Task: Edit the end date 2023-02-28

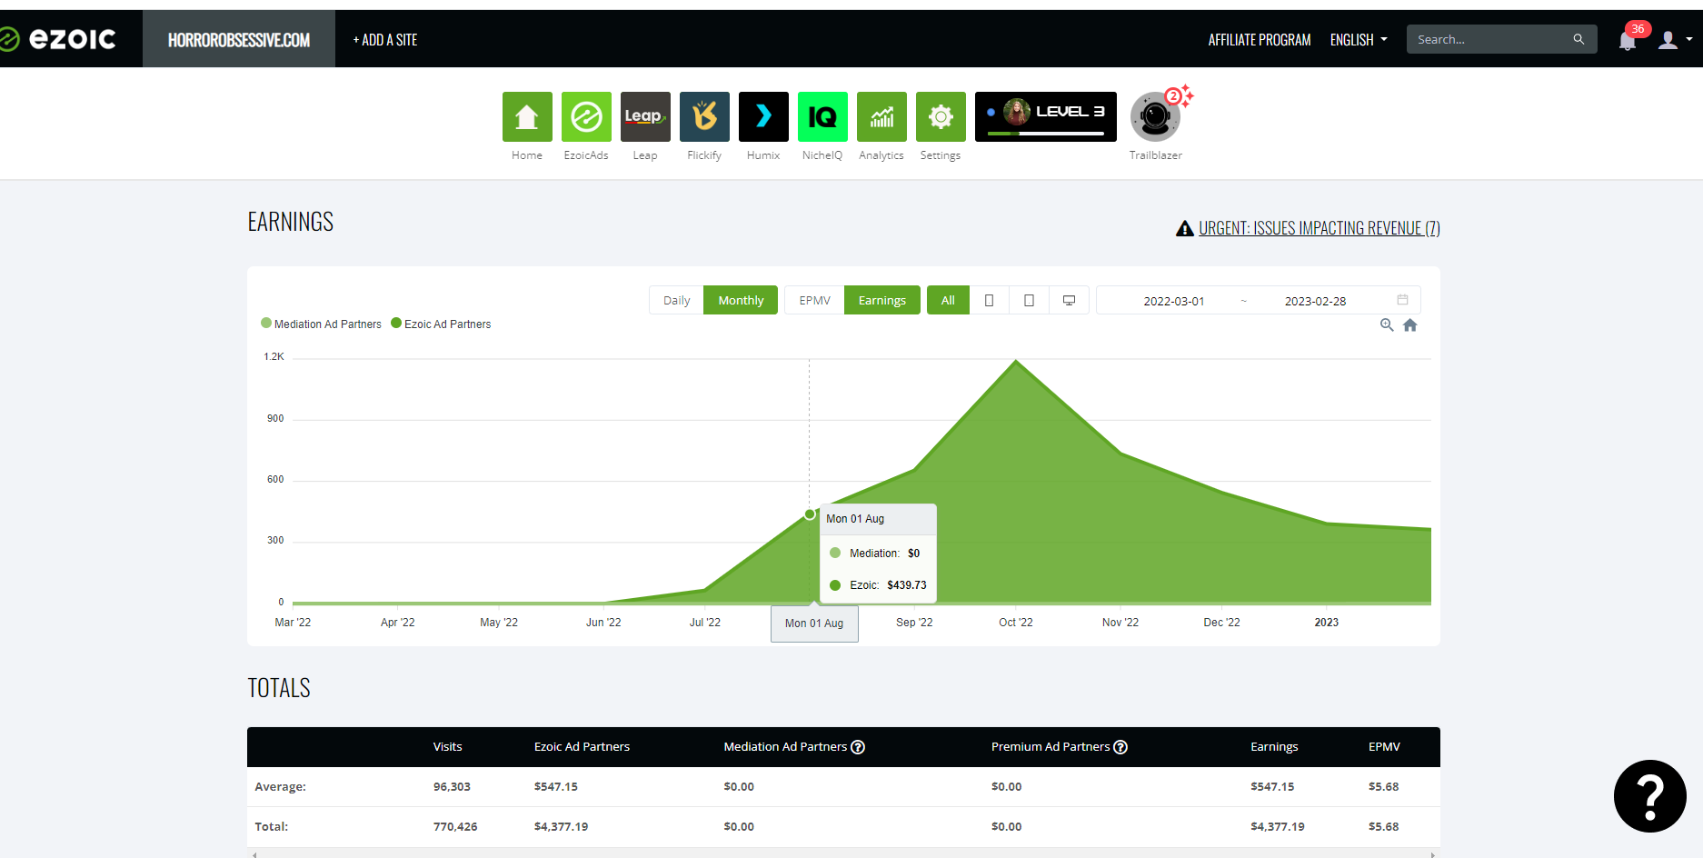Action: coord(1315,301)
